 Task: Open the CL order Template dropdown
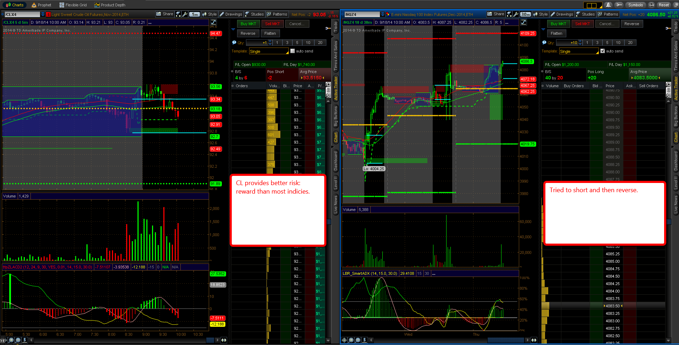269,51
